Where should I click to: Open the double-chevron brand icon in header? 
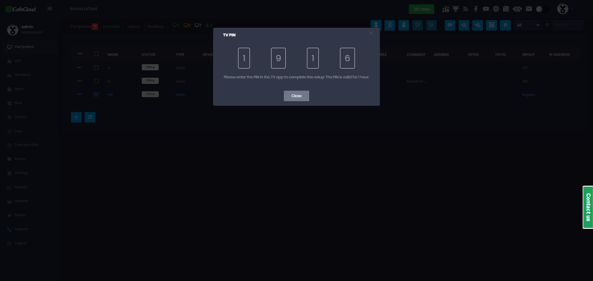click(x=517, y=9)
